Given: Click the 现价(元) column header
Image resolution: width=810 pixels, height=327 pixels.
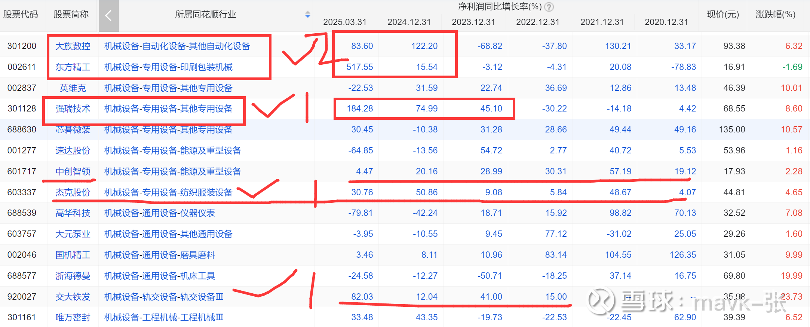Looking at the screenshot, I should (x=723, y=15).
